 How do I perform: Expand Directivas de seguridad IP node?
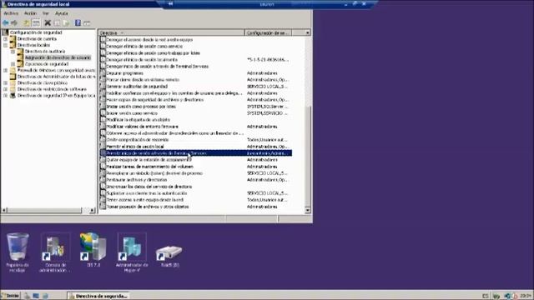(x=6, y=96)
